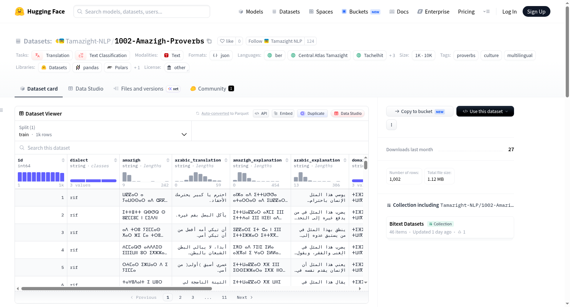The width and height of the screenshot is (570, 307).
Task: Filter by multilingual tag
Action: tap(520, 55)
